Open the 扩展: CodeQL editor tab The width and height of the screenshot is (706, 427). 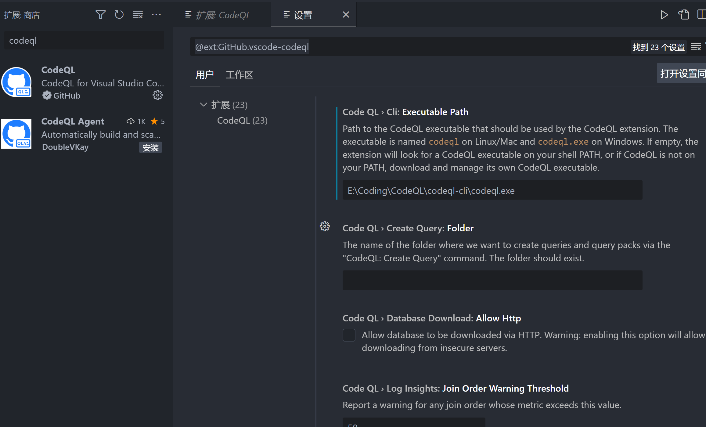coord(223,15)
